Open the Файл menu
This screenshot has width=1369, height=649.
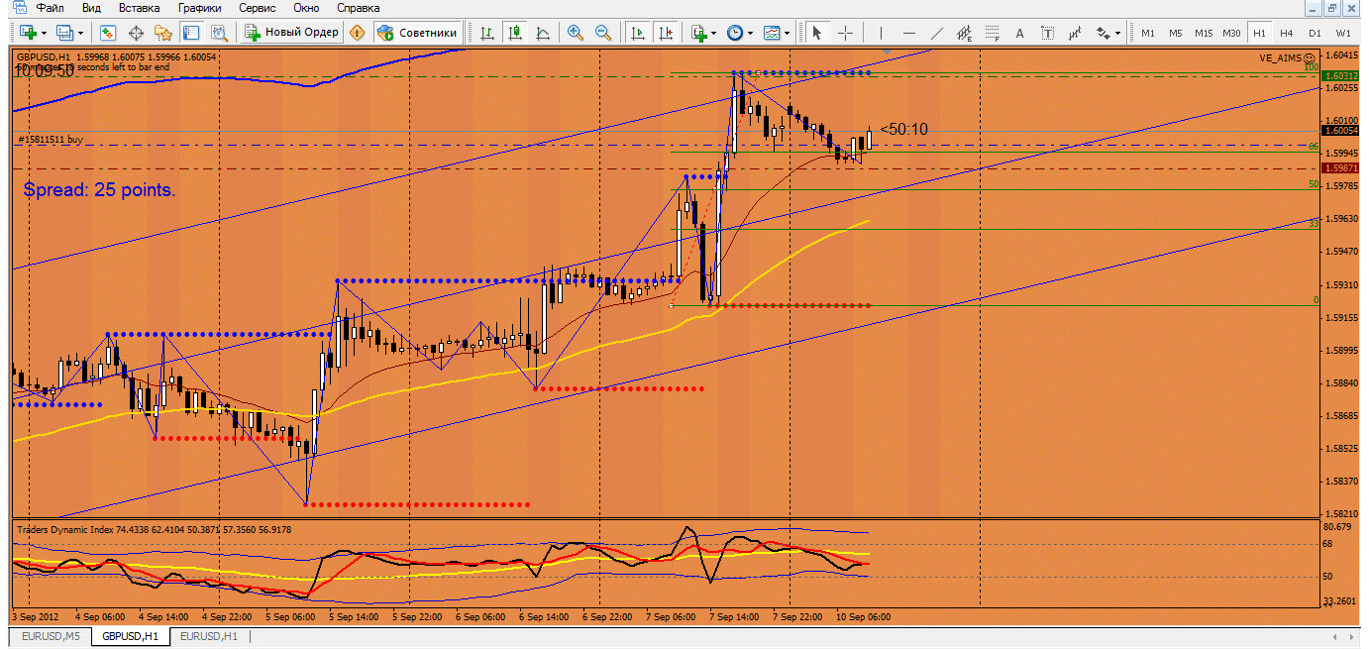point(50,8)
